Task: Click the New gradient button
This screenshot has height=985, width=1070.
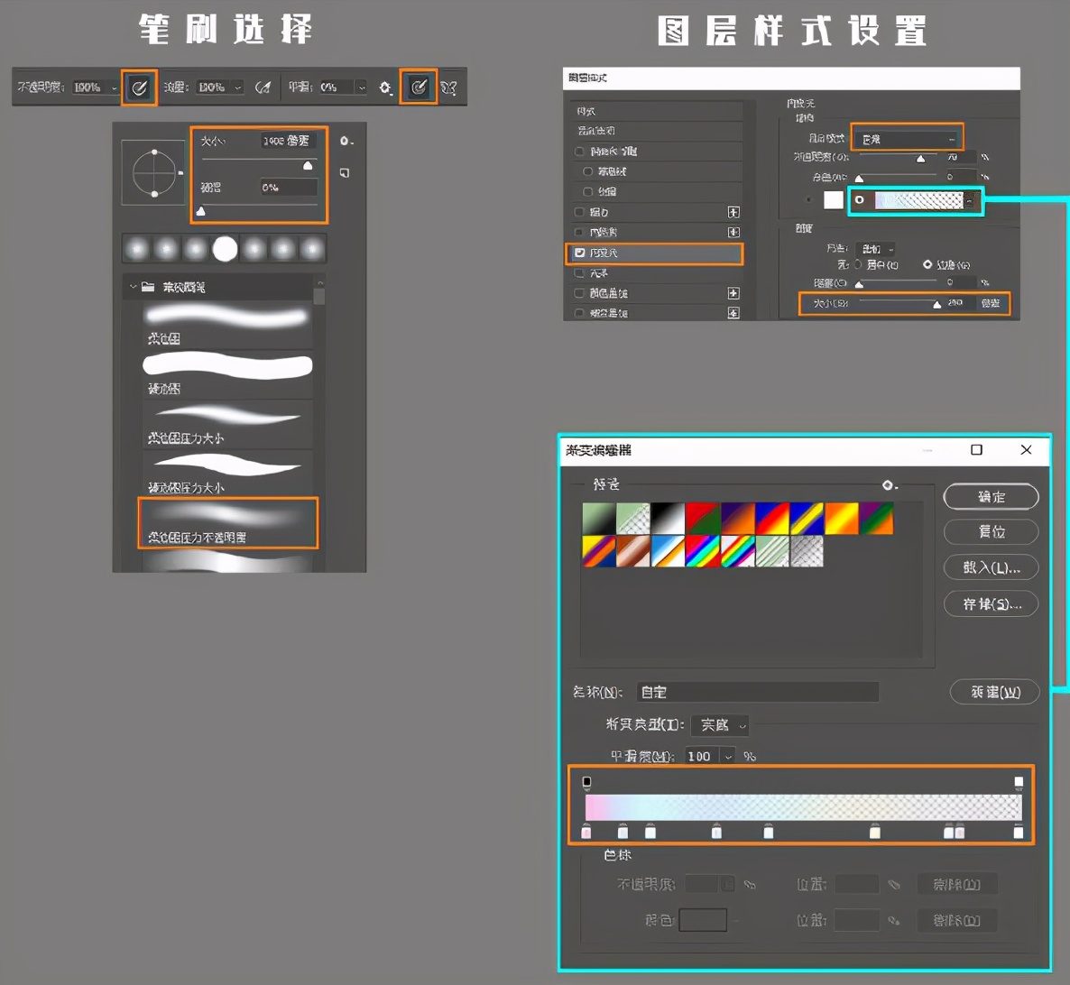Action: (x=994, y=692)
